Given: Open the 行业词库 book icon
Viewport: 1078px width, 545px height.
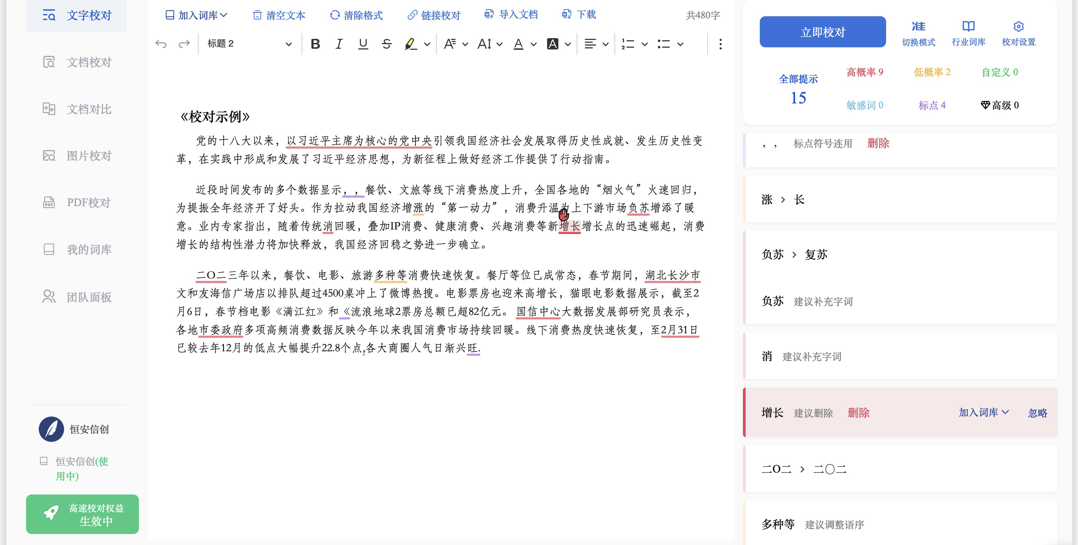Looking at the screenshot, I should (x=968, y=33).
